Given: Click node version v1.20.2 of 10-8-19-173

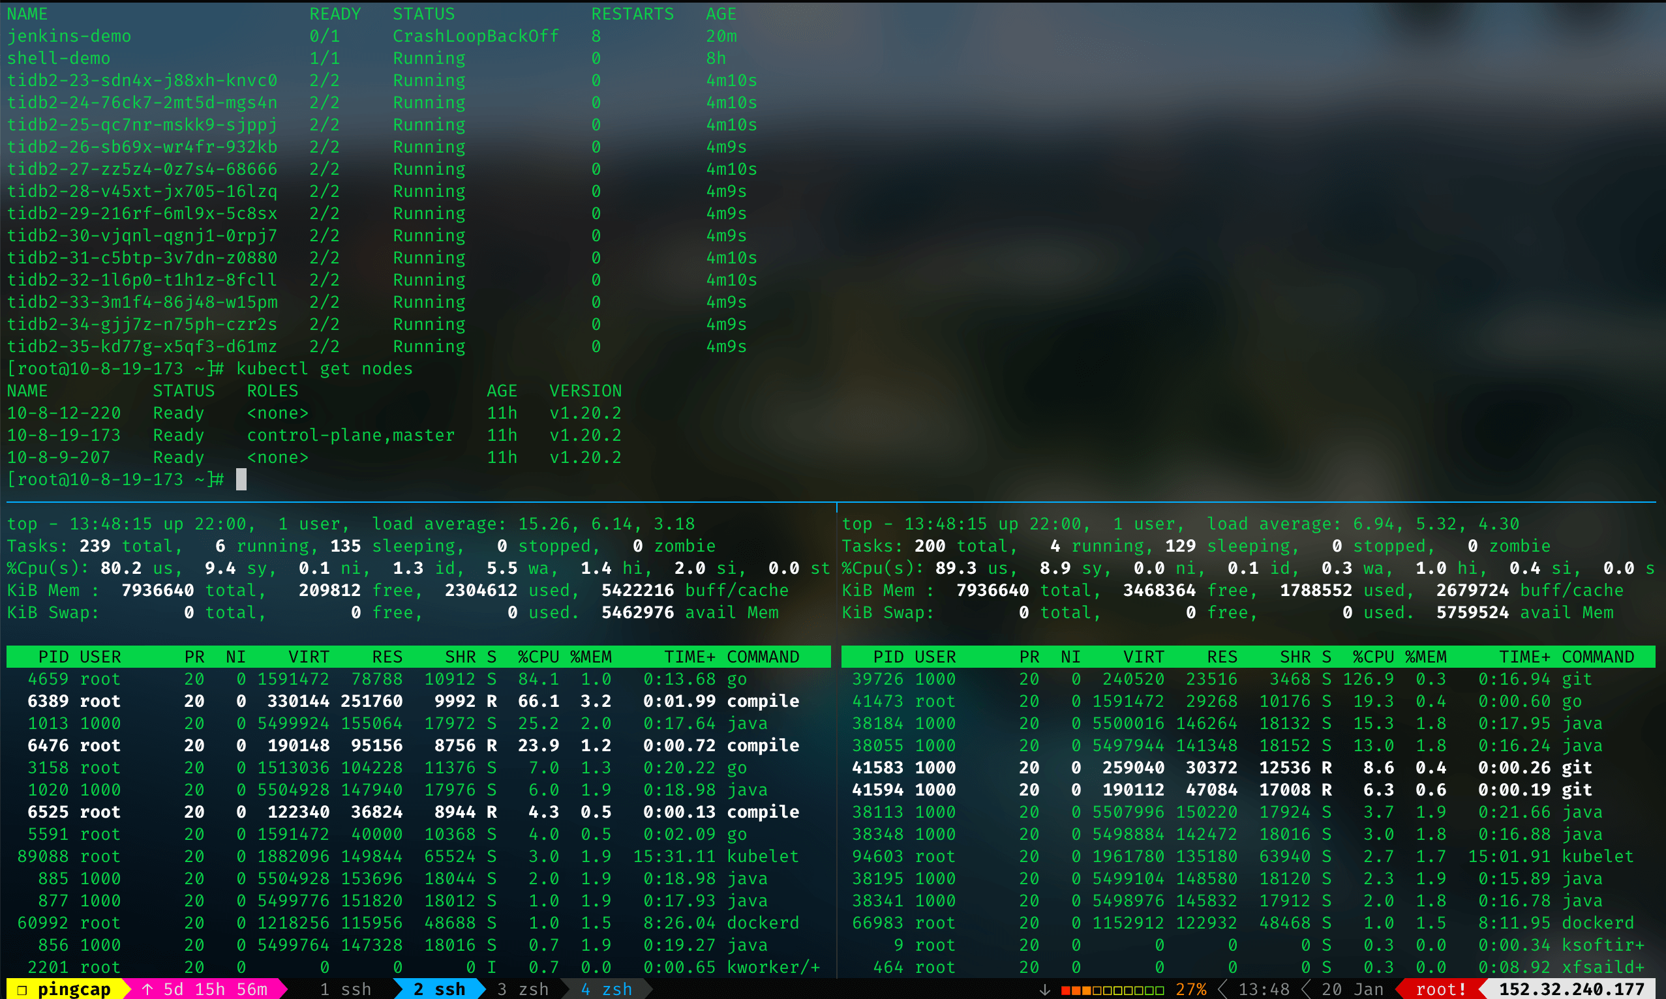Looking at the screenshot, I should (x=585, y=435).
